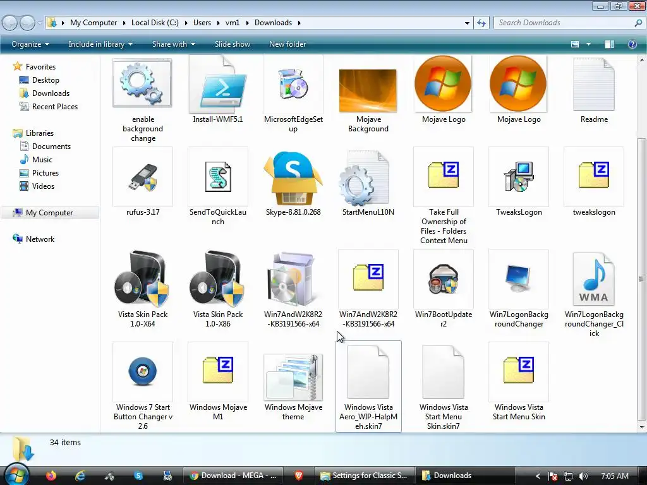Image resolution: width=647 pixels, height=485 pixels.
Task: Select Windows 7 Start Button Changer icon
Action: [143, 372]
